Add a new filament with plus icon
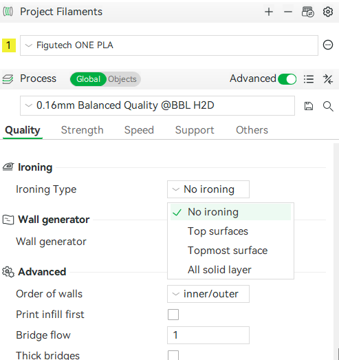339x360 pixels. click(269, 12)
